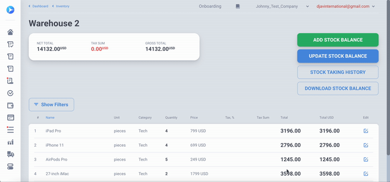Click the GROSS TOTAL value 14132.00
This screenshot has height=182, width=390.
pos(160,49)
